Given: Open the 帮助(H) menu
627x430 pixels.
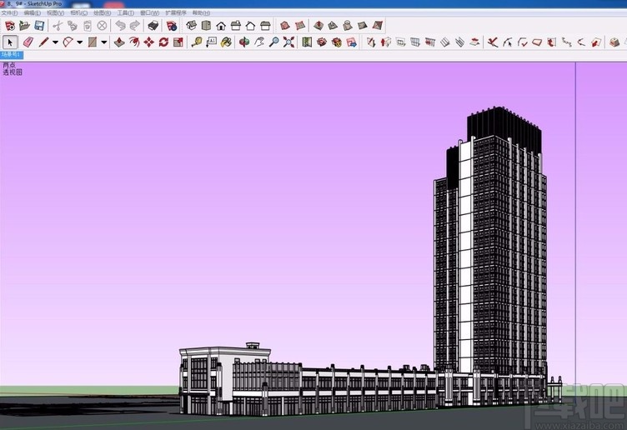Looking at the screenshot, I should pyautogui.click(x=201, y=12).
